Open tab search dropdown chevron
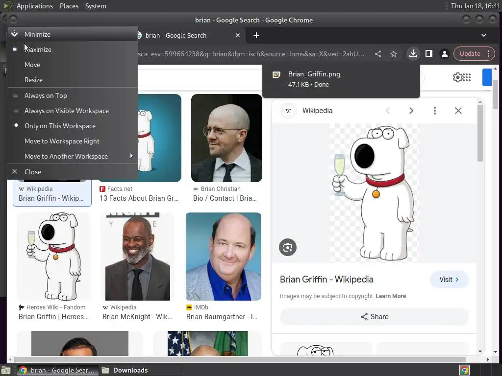The width and height of the screenshot is (502, 376). click(484, 35)
